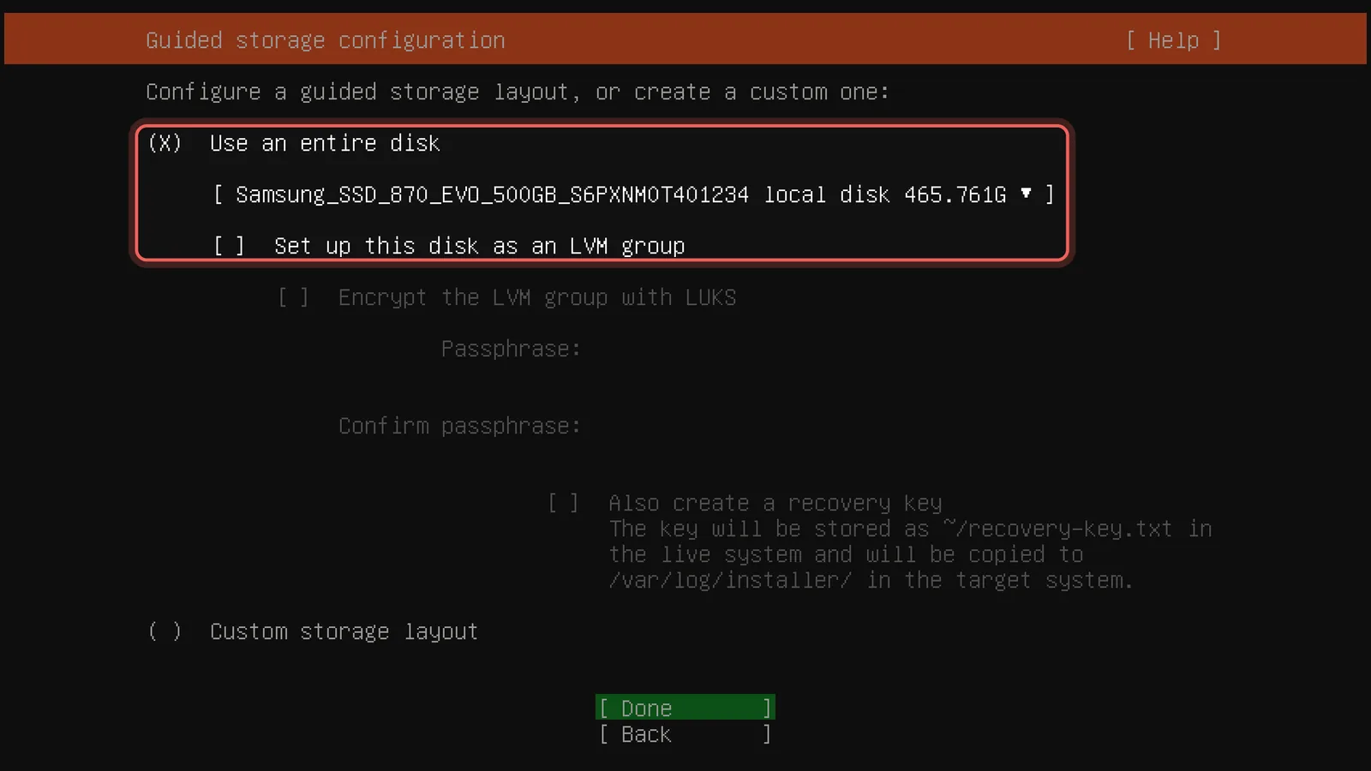Confirm with the Done button
Viewport: 1371px width, 771px height.
(x=685, y=708)
